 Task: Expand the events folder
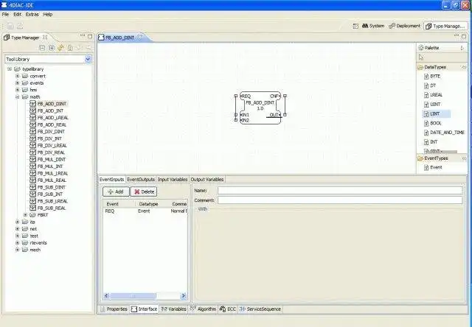18,83
